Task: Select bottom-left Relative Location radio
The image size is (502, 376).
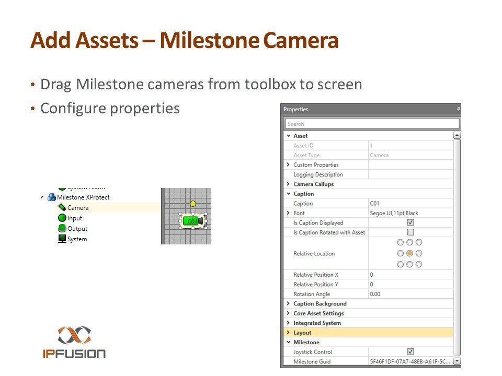Action: (400, 264)
